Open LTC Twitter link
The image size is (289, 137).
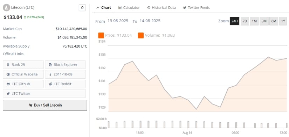click(x=44, y=93)
